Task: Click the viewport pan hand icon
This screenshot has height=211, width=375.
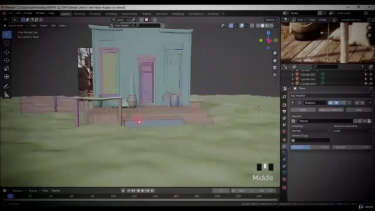Action: click(x=275, y=60)
